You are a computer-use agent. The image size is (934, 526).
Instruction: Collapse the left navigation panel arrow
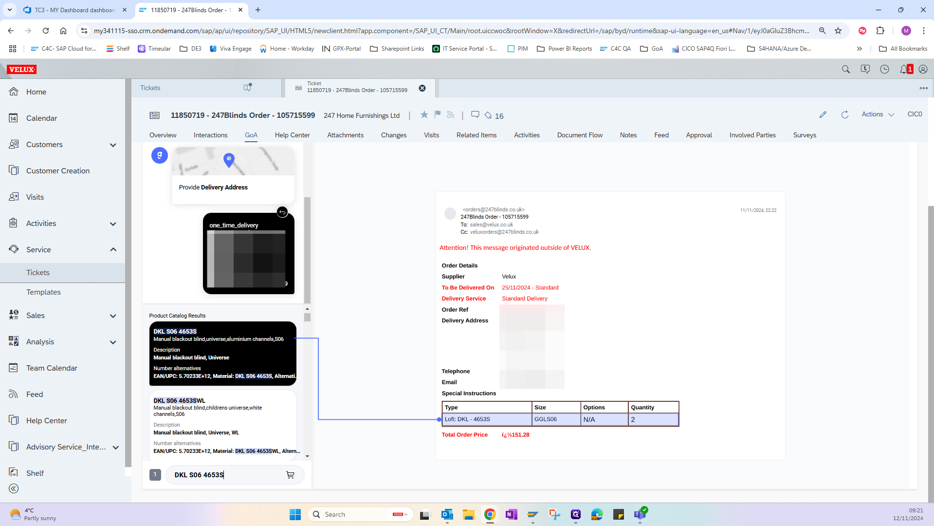14,488
